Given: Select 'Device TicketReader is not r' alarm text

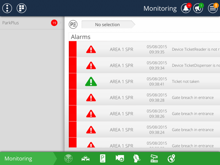Looking at the screenshot, I should [196, 49].
